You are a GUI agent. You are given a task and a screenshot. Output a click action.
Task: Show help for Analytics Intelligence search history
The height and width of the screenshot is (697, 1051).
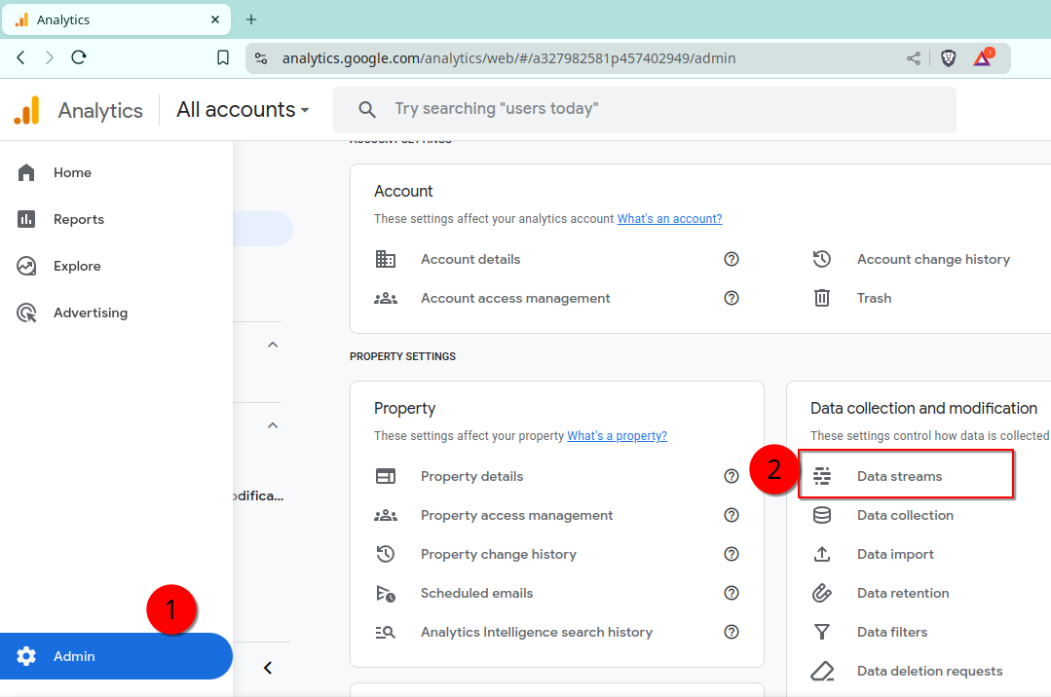732,632
